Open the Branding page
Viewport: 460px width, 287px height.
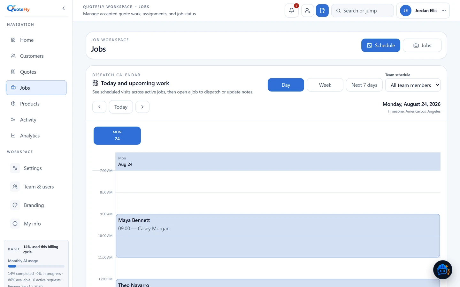click(36, 205)
